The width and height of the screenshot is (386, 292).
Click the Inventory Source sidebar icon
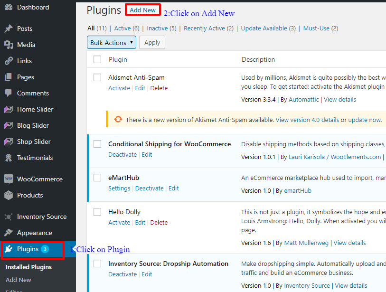pos(9,217)
